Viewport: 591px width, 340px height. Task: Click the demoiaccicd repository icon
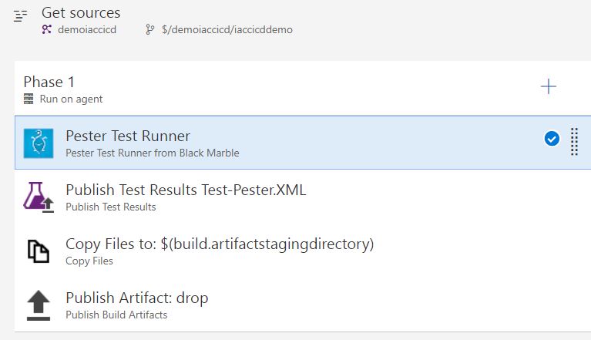click(x=47, y=29)
